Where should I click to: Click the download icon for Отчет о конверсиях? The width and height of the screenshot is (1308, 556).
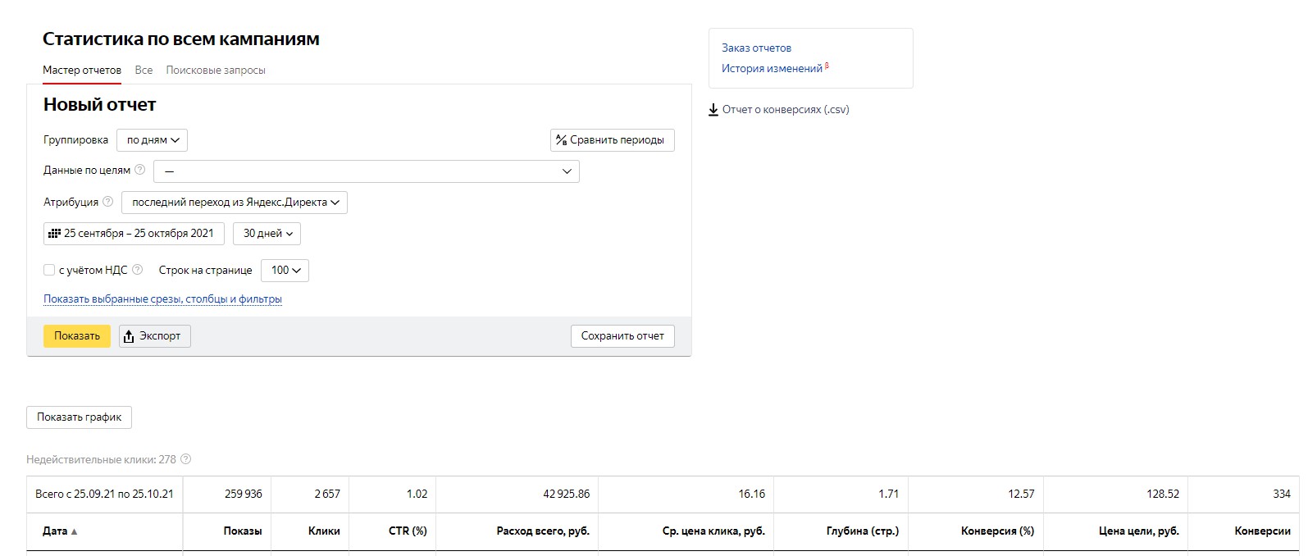coord(713,110)
